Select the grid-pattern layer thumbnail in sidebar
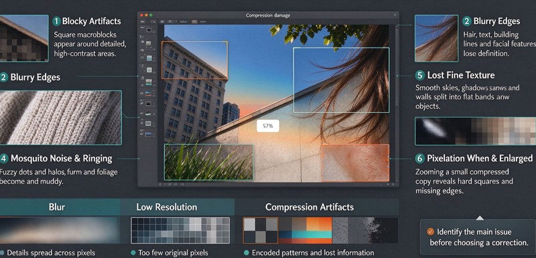The width and height of the screenshot is (536, 258). click(x=149, y=82)
